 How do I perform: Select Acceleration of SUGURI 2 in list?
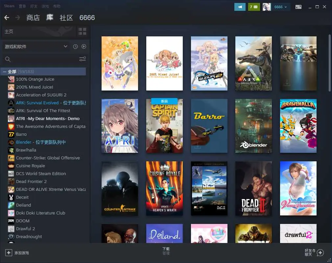(x=41, y=95)
